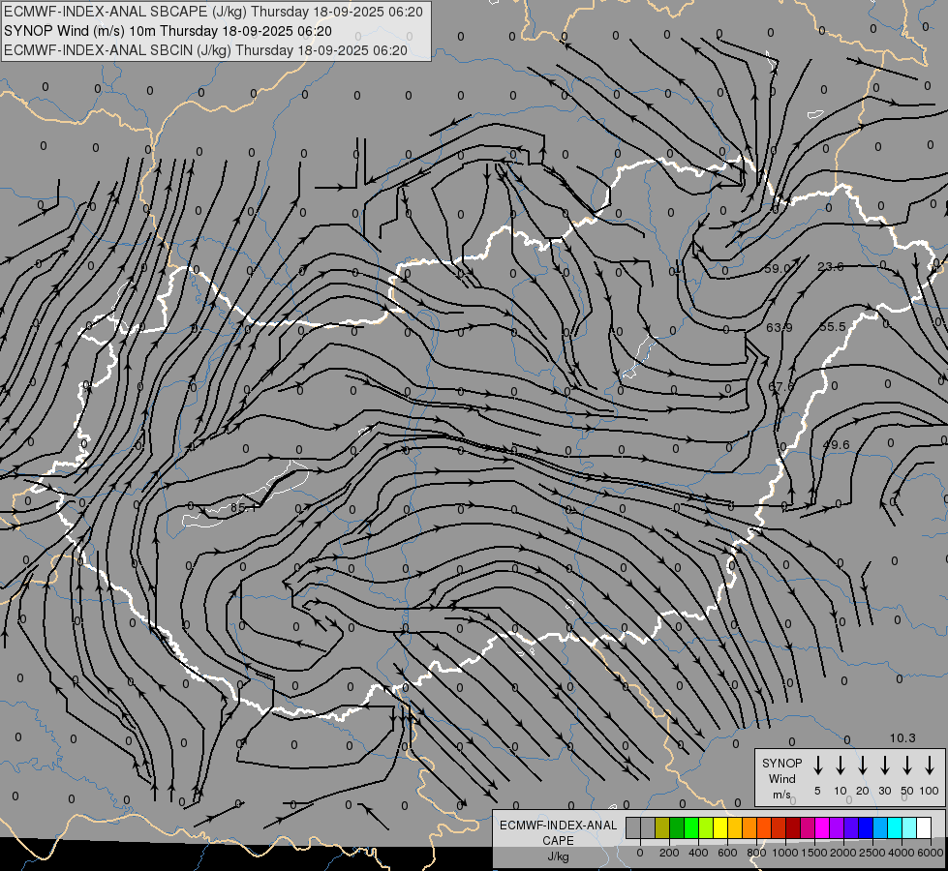948x871 pixels.
Task: Click the 2000 tick label on CAPE scale
Action: pyautogui.click(x=843, y=853)
